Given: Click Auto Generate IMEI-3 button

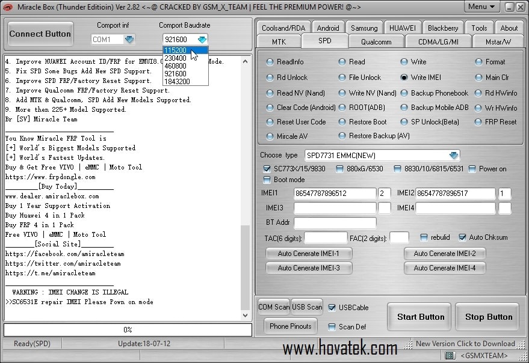Looking at the screenshot, I should (x=309, y=268).
